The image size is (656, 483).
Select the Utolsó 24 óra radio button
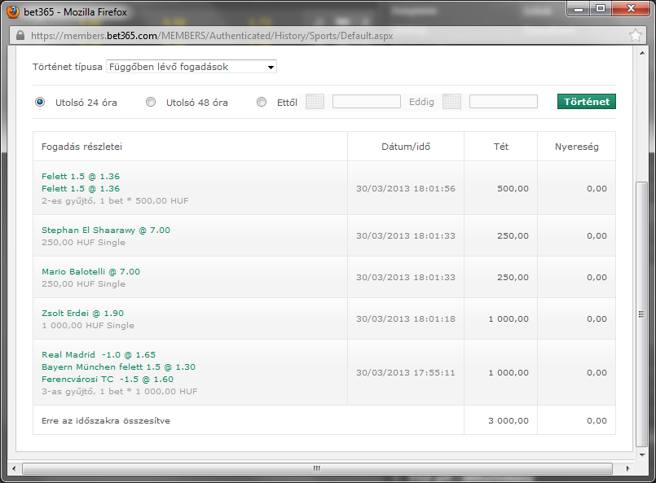40,102
